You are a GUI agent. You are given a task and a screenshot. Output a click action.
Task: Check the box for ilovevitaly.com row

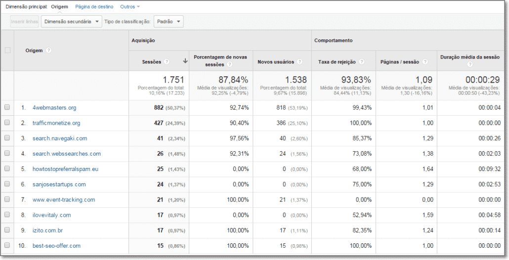pyautogui.click(x=7, y=215)
